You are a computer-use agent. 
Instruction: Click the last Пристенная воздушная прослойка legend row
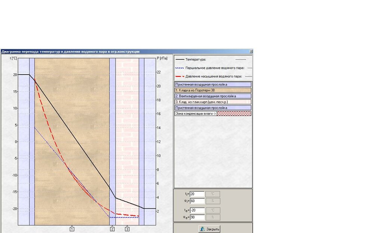(213, 108)
